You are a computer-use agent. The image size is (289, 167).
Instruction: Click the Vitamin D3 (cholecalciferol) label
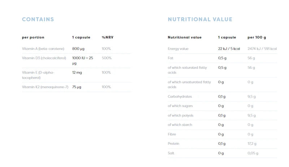[44, 58]
